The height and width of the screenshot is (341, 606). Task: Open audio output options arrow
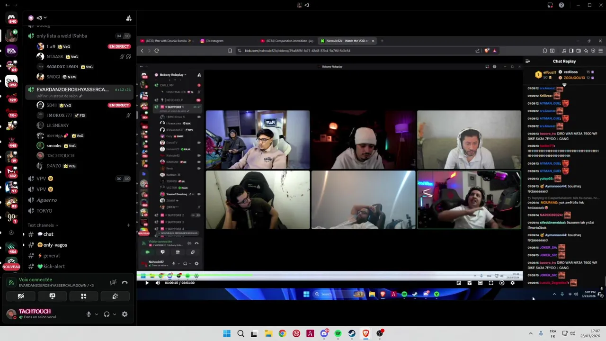pos(114,314)
